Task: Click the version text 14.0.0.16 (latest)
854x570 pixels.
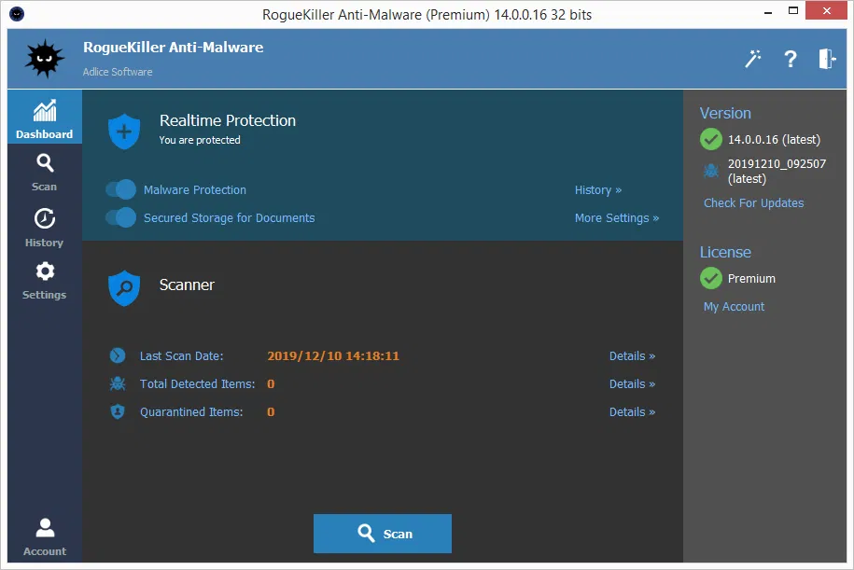Action: 774,139
